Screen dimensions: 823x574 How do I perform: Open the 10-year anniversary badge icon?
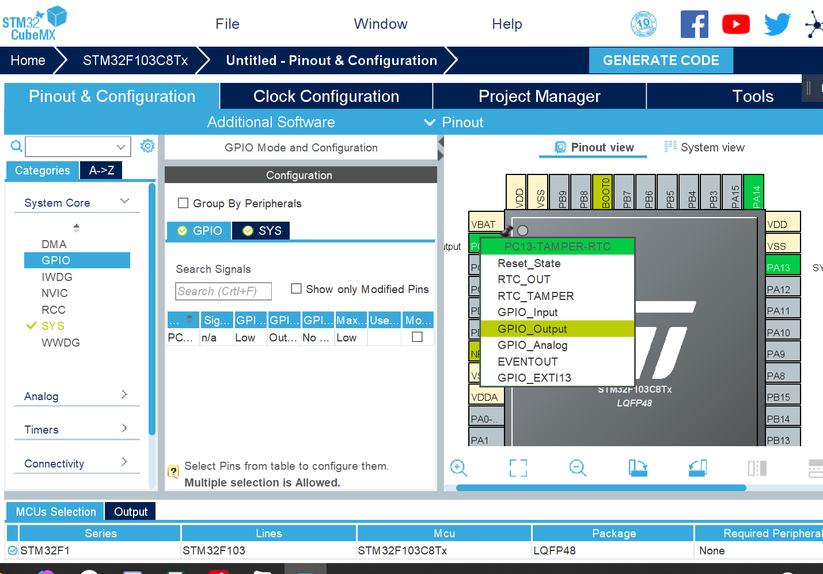point(643,24)
